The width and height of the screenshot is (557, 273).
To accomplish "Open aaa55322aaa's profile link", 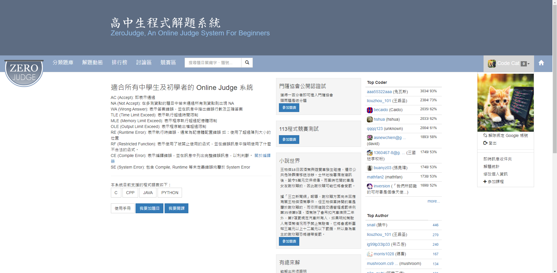I will click(379, 92).
